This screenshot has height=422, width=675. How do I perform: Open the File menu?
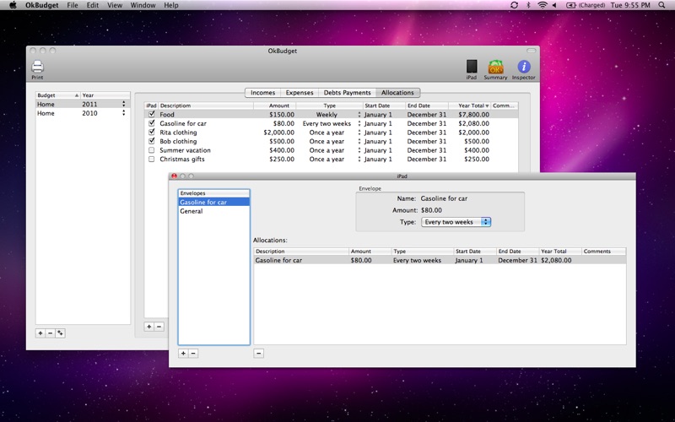point(73,5)
